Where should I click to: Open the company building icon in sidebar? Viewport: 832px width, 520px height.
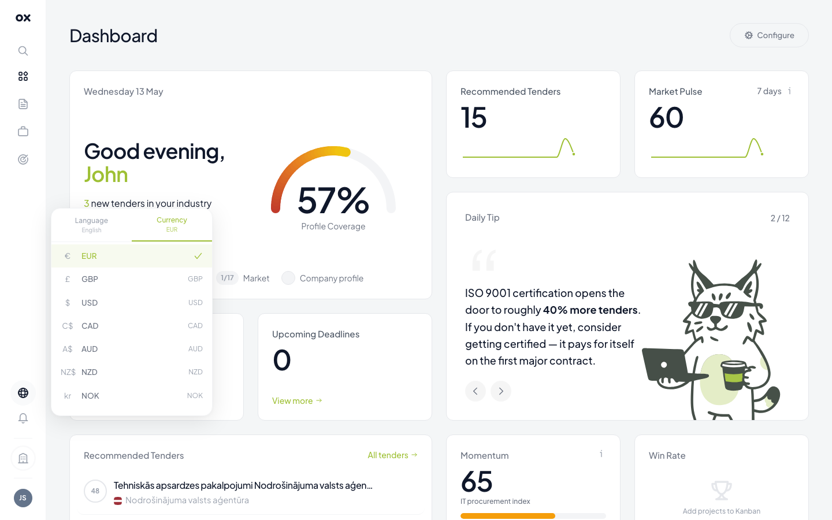point(23,458)
